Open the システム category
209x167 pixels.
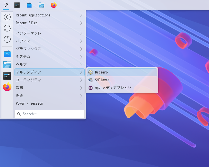[x=50, y=57]
